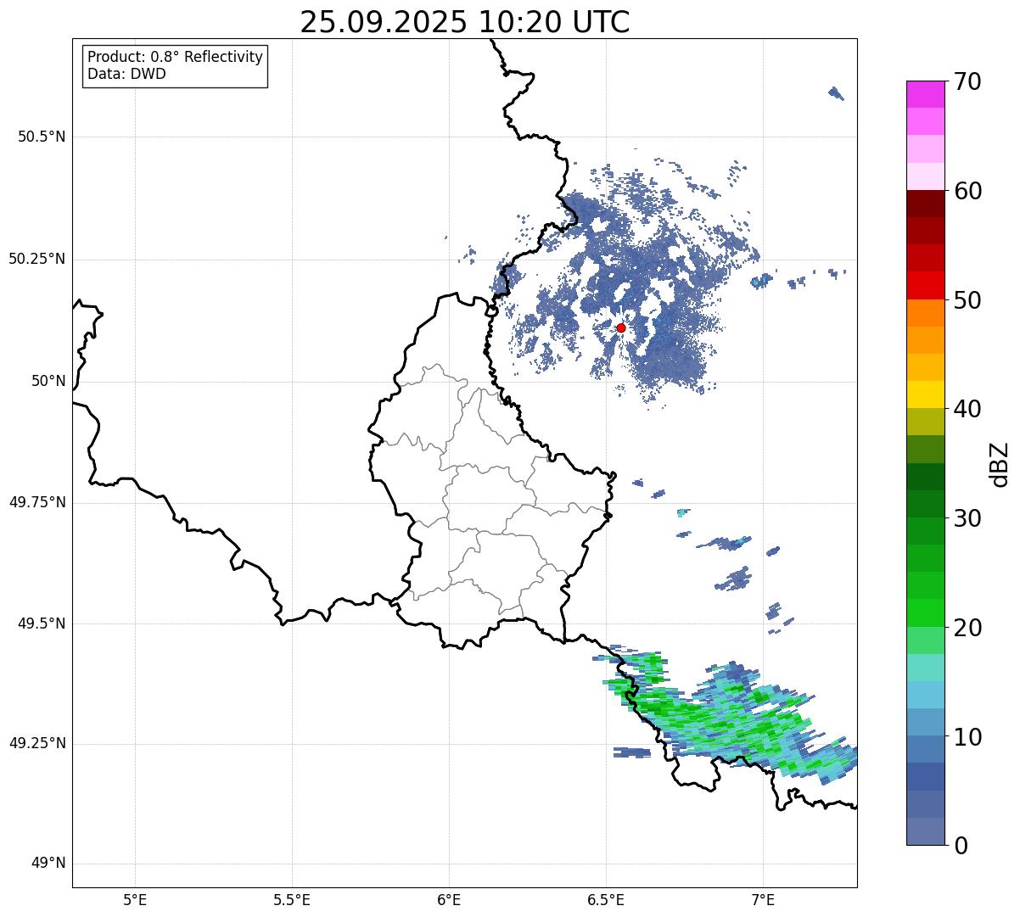Screen dimensions: 1020x917
Task: Click the 49°N latitude label
Action: [x=48, y=864]
